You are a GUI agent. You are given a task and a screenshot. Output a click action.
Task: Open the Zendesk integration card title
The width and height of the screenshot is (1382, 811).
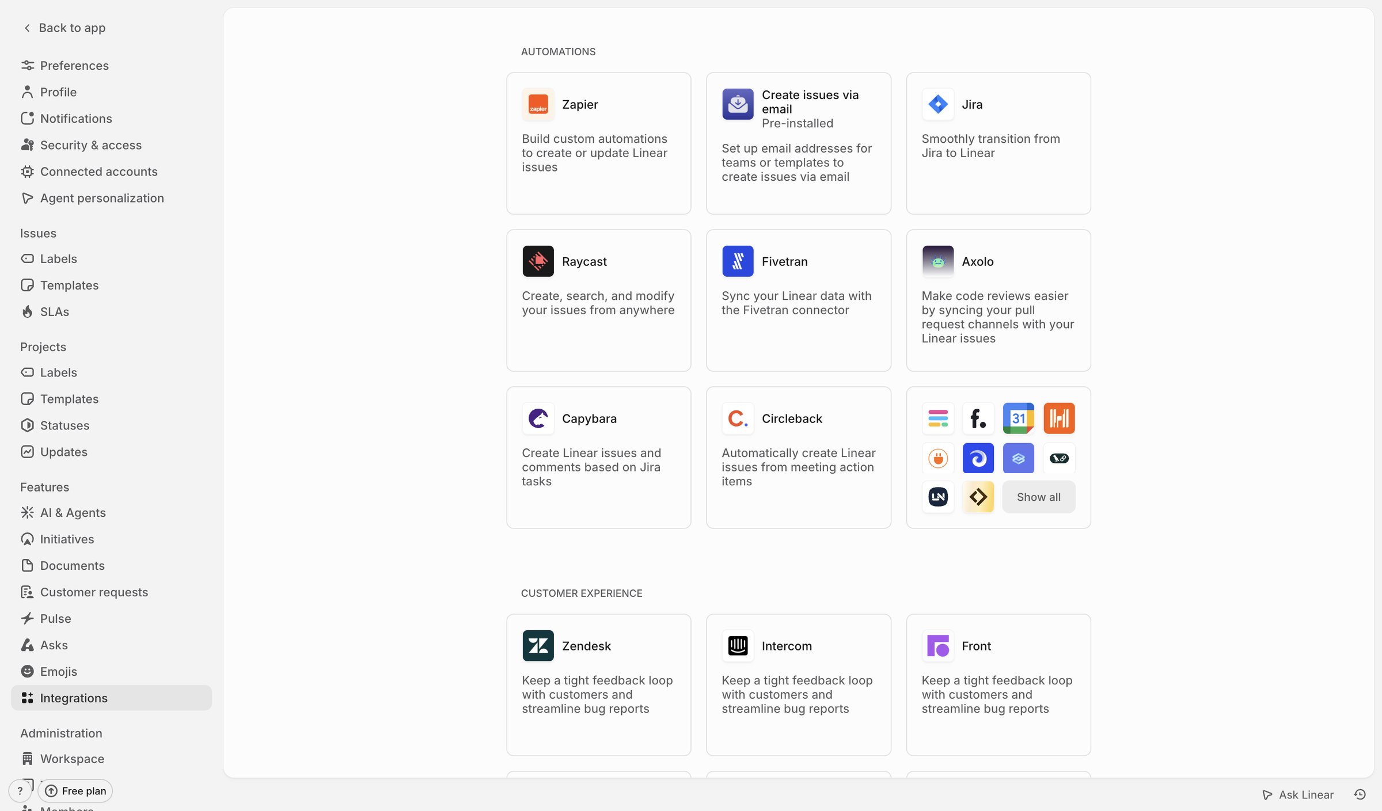click(x=586, y=646)
